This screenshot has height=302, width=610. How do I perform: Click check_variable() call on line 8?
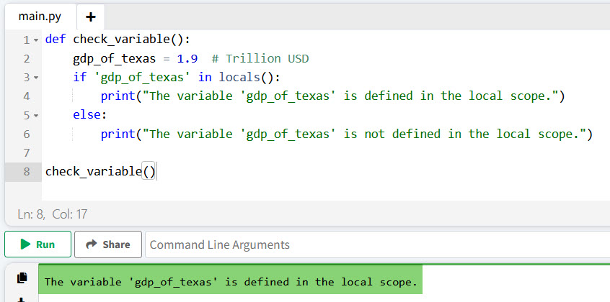pos(100,172)
